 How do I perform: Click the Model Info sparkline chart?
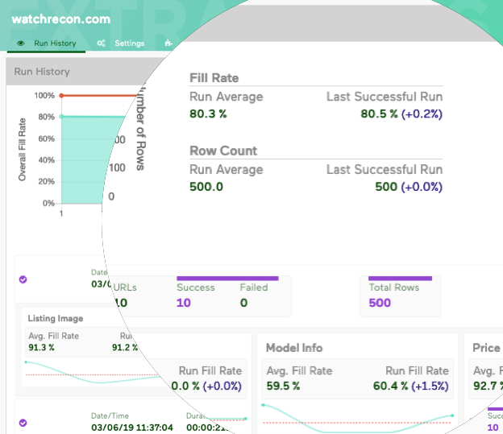pos(358,420)
